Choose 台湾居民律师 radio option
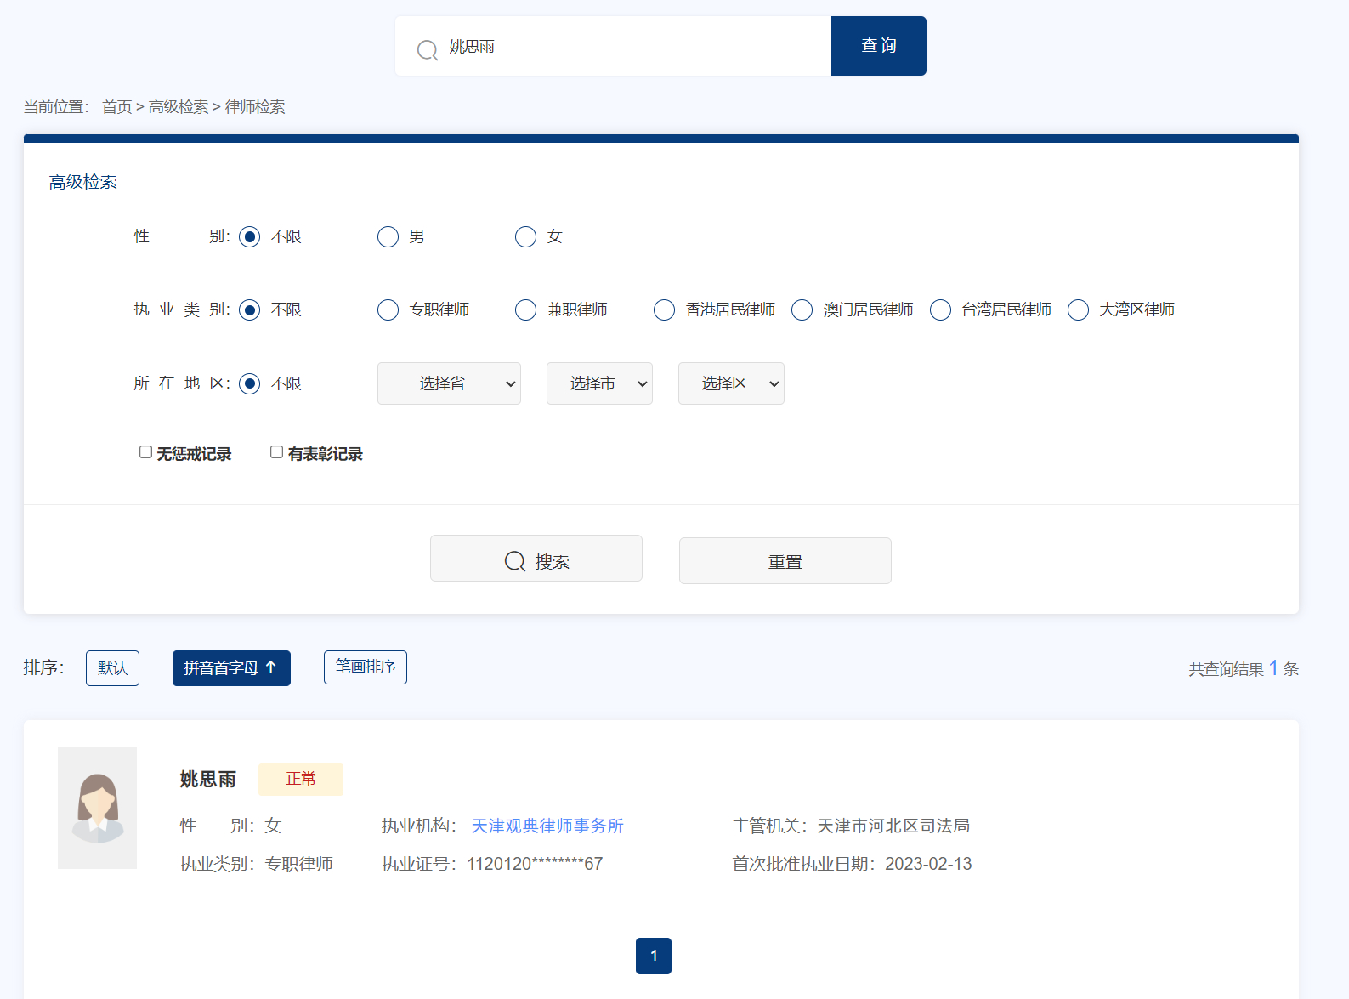Image resolution: width=1349 pixels, height=999 pixels. point(940,309)
